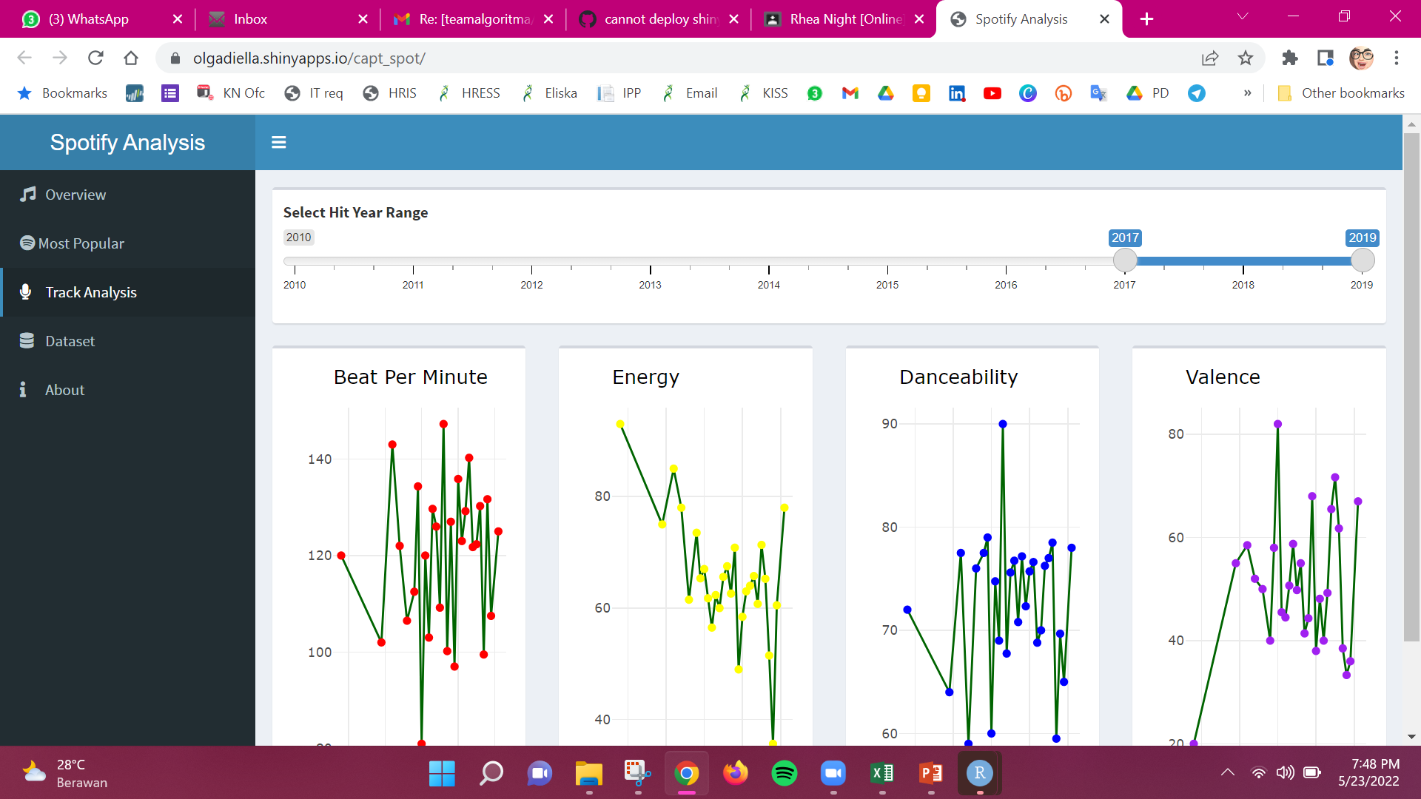This screenshot has height=799, width=1421.
Task: Click the share page icon
Action: (1210, 58)
